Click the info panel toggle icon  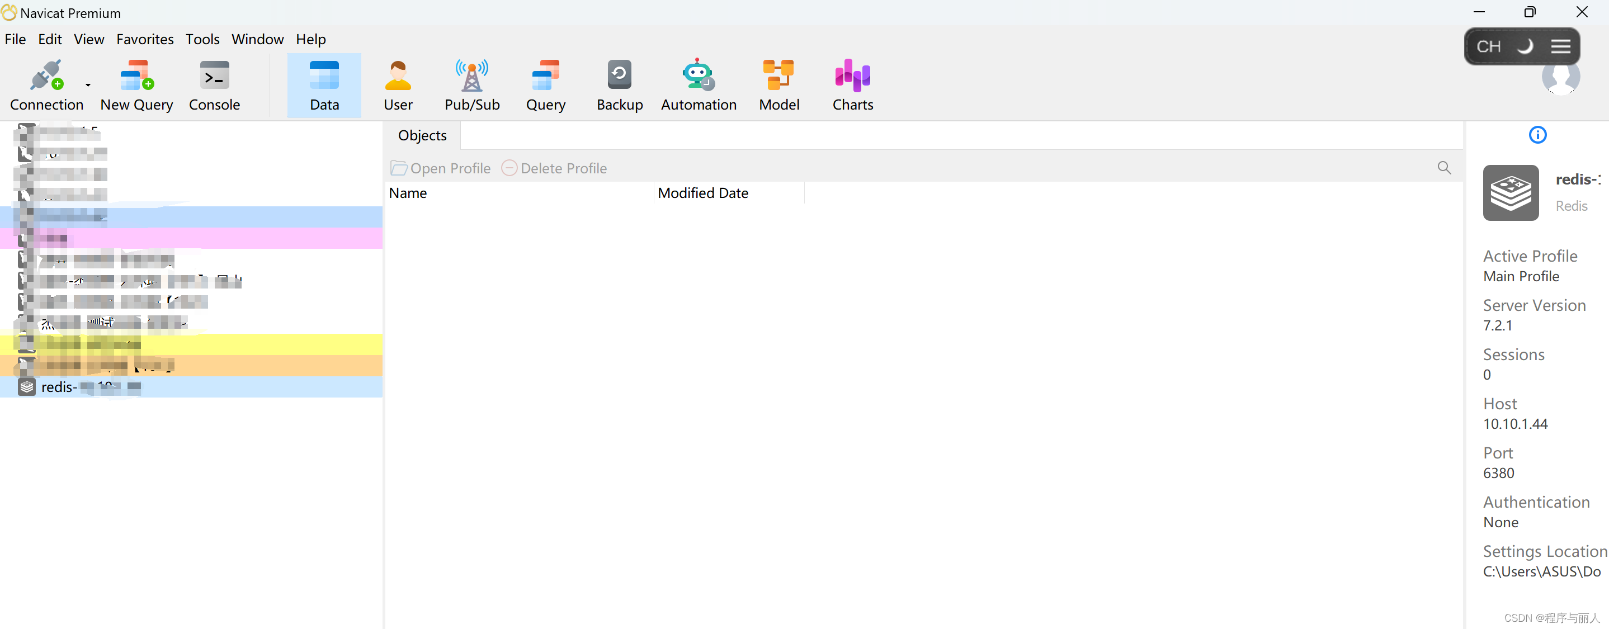pos(1538,135)
